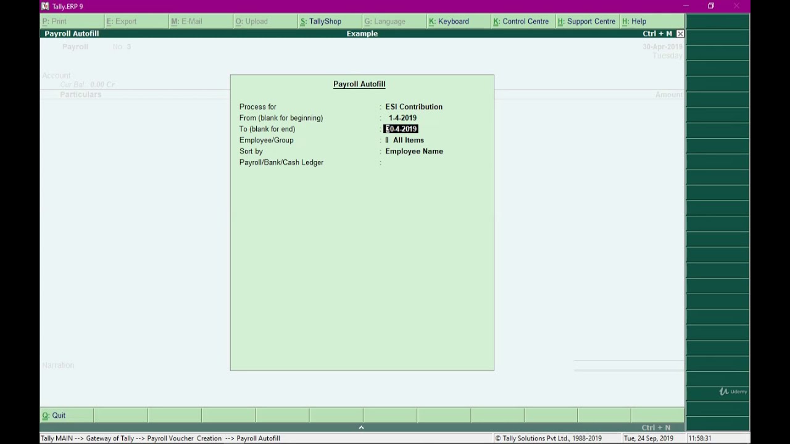
Task: Open the Keyboard option
Action: (x=457, y=22)
